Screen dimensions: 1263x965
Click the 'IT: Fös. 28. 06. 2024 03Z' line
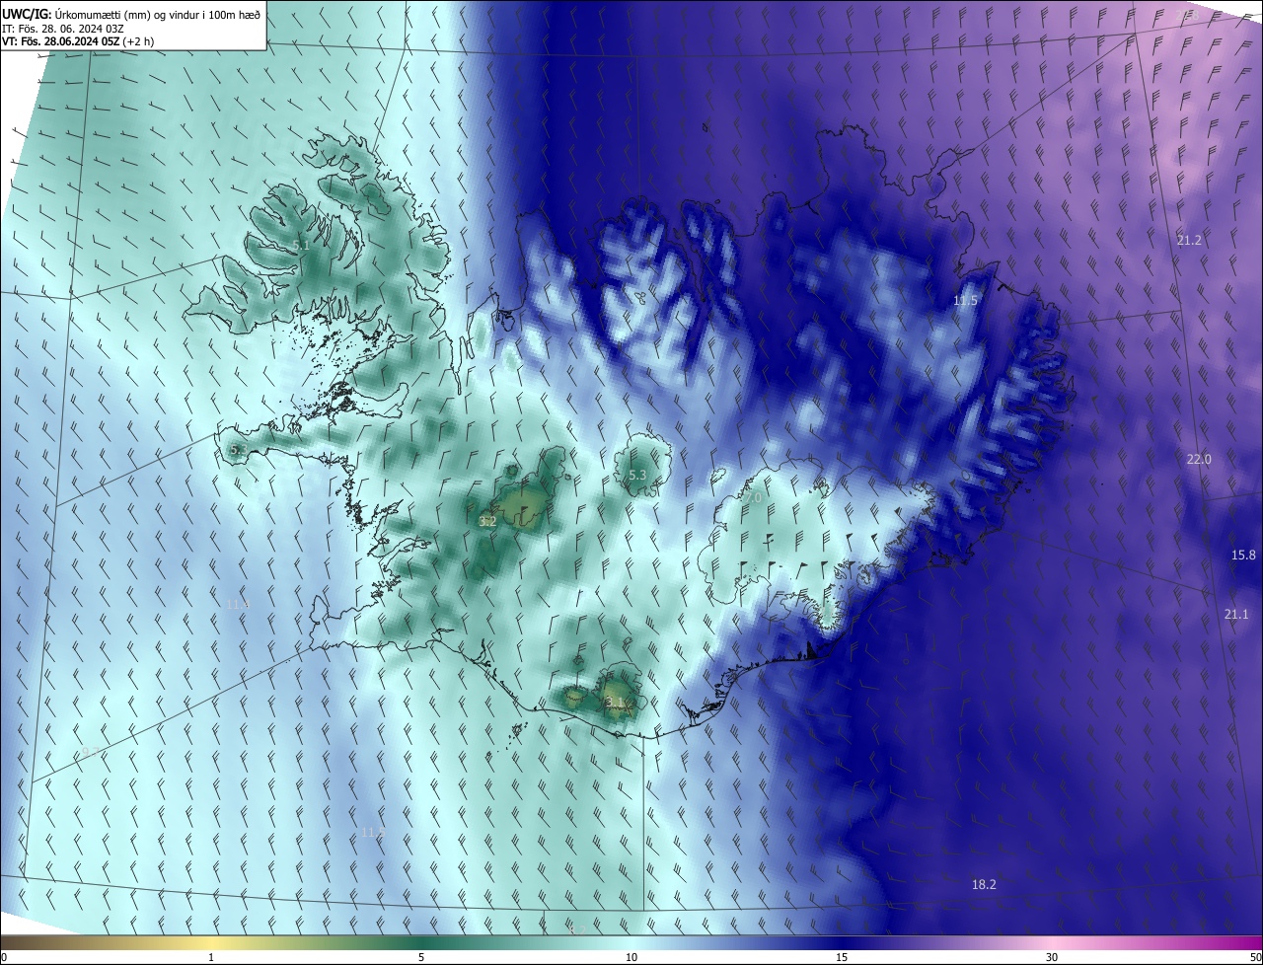(x=63, y=28)
